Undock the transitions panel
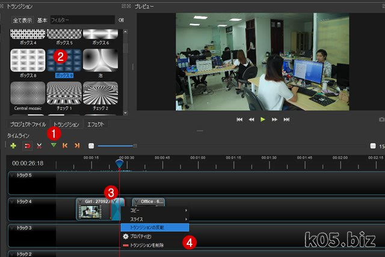The image size is (385, 257). (x=123, y=7)
